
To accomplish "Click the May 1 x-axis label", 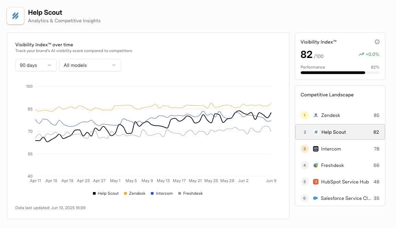I will tap(115, 181).
